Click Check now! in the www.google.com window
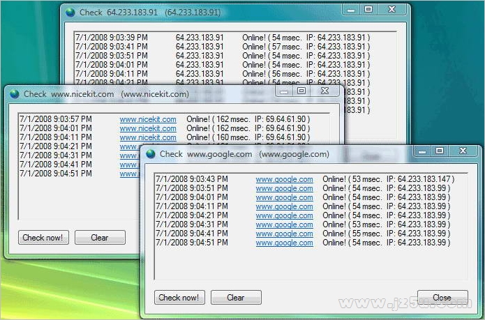 (x=179, y=298)
